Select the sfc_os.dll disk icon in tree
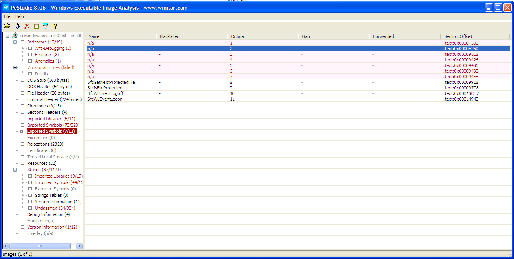 15,36
